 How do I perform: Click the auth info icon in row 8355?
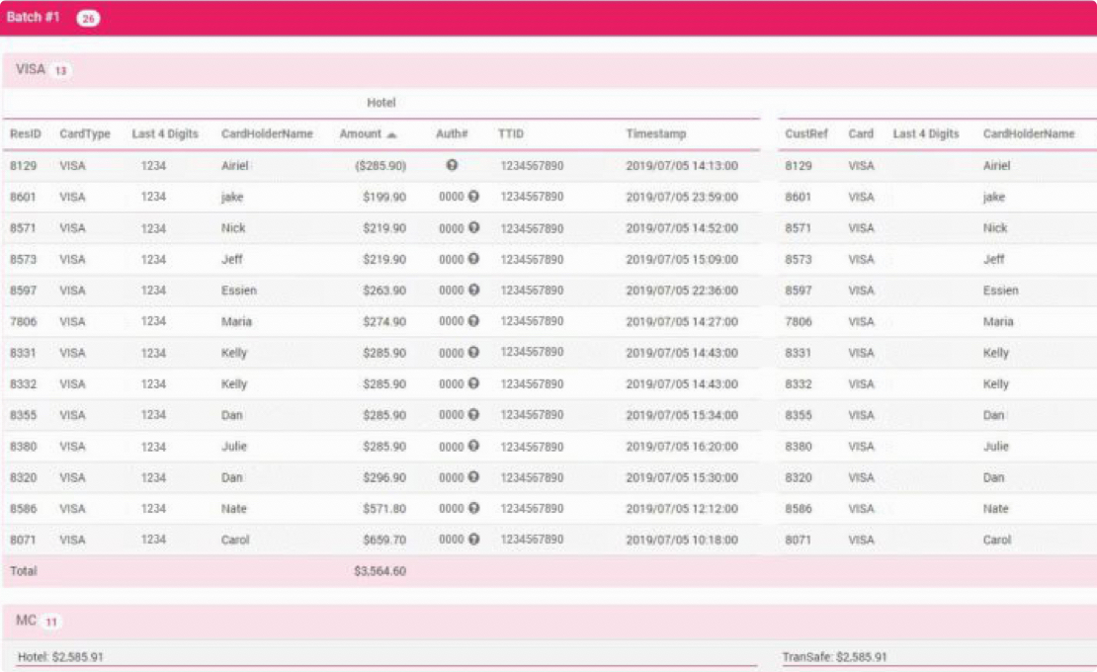click(473, 414)
